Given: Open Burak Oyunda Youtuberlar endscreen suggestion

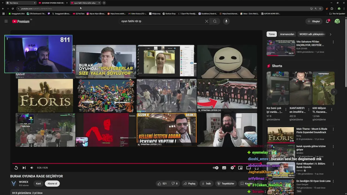Looking at the screenshot, I should 106,61.
